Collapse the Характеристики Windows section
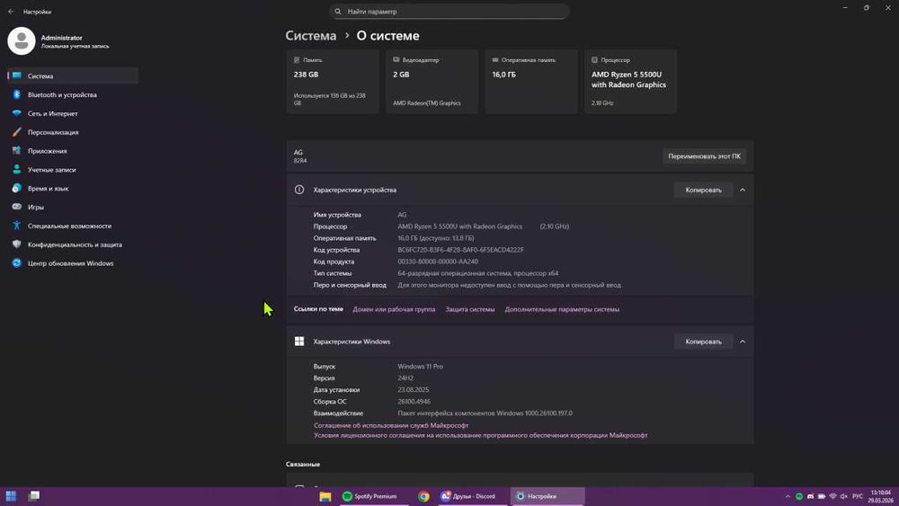Screen dimensions: 899x506 [x=743, y=342]
